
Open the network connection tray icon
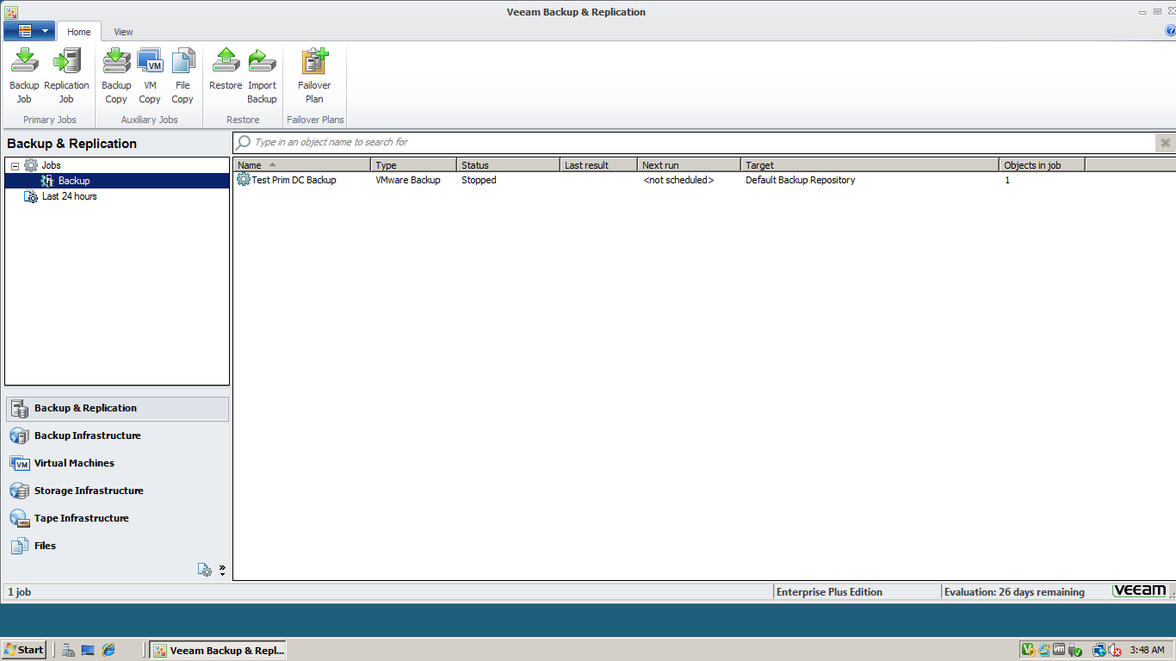click(1099, 650)
